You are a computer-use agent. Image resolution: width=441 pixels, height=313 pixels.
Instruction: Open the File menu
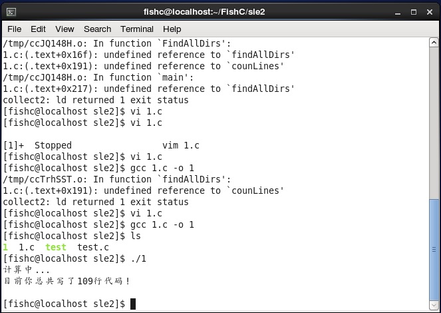point(15,29)
